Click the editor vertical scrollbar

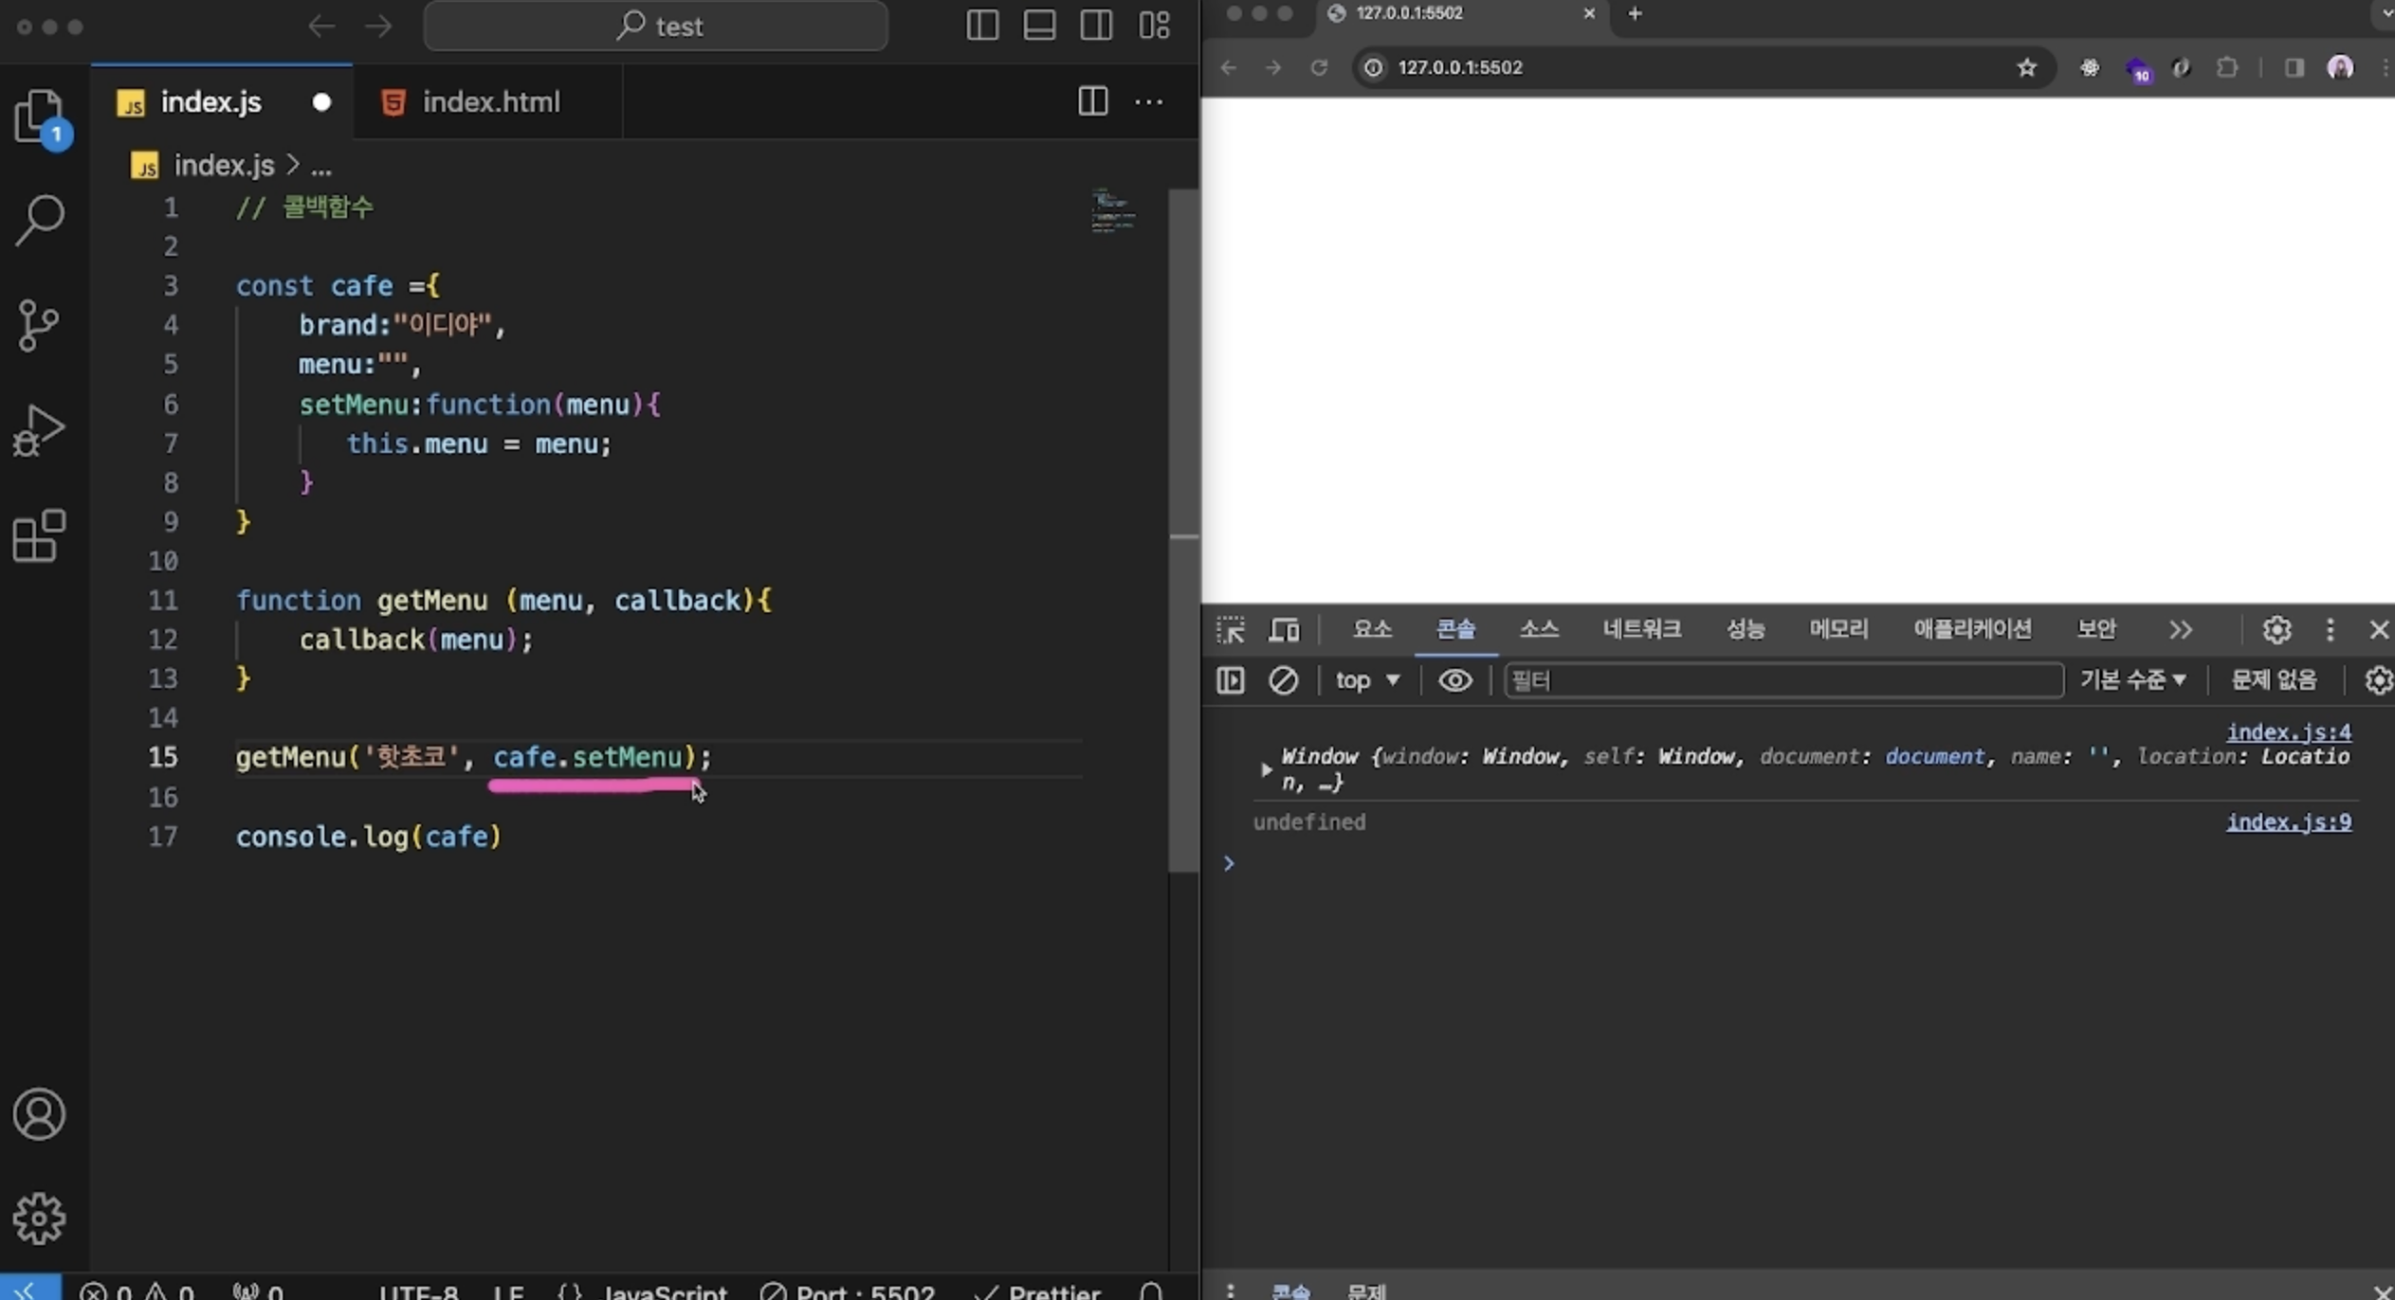point(1183,531)
